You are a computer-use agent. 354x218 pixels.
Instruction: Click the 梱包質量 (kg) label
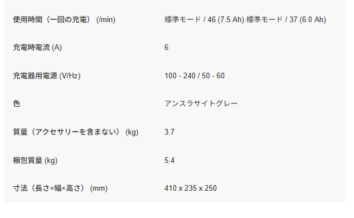[35, 160]
